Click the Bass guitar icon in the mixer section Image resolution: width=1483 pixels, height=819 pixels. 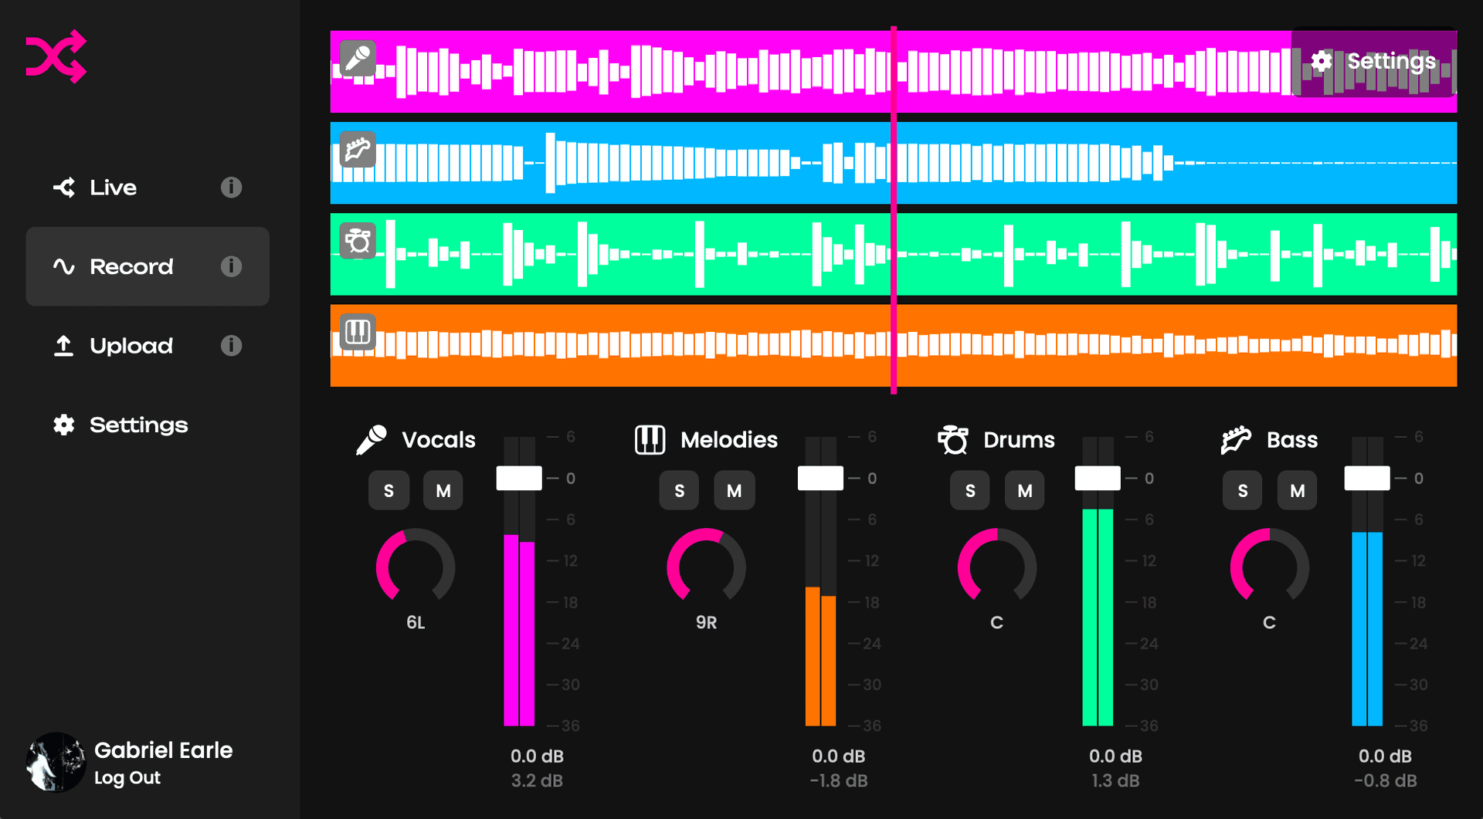point(1237,439)
